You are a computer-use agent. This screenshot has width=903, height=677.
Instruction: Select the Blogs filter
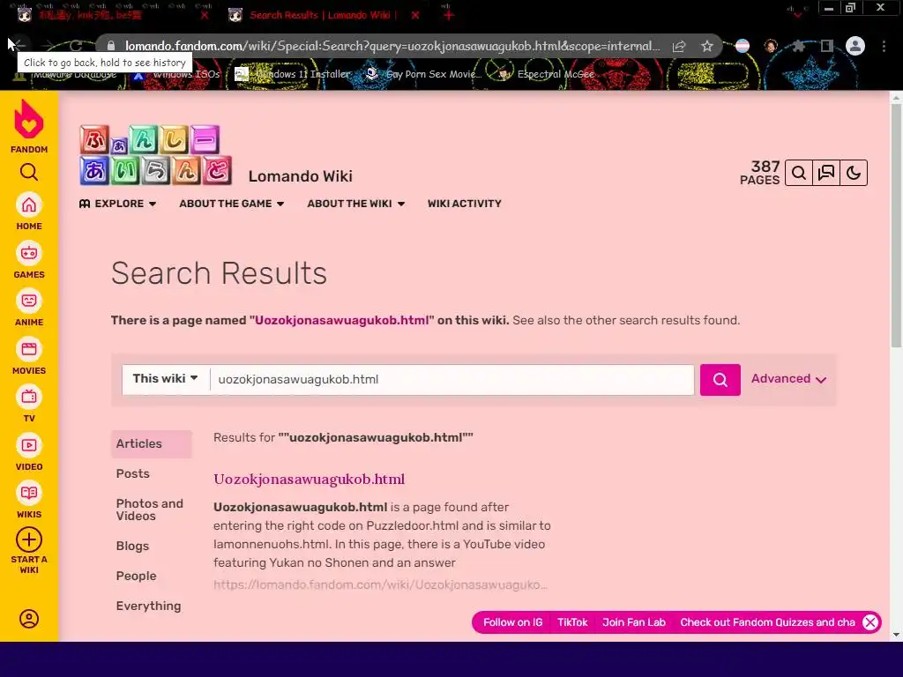coord(132,547)
